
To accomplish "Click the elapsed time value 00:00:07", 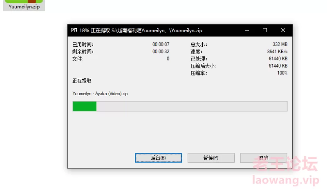I will (x=161, y=44).
